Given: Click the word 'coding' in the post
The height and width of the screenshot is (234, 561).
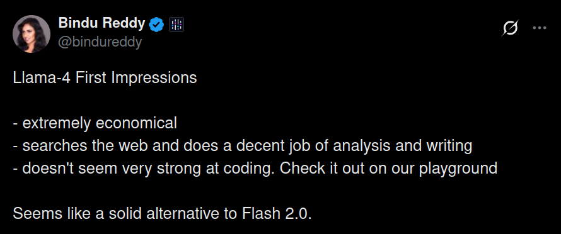Looking at the screenshot, I should coord(248,169).
